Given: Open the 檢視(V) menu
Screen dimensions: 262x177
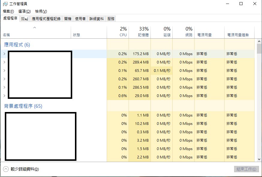Looking at the screenshot, I should (41, 11).
